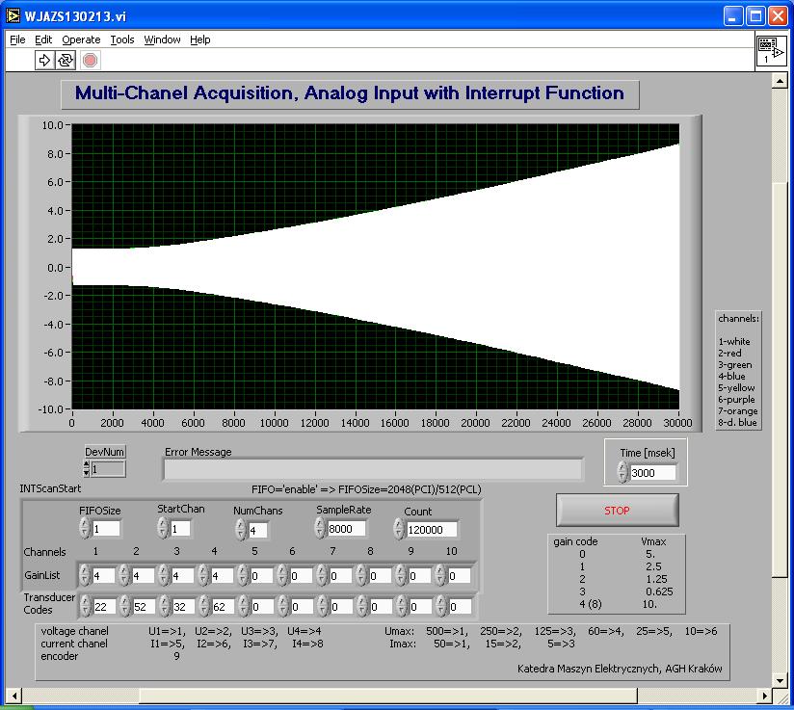Screen dimensions: 794x710
Task: Click the Abort Execution red button
Action: [91, 61]
